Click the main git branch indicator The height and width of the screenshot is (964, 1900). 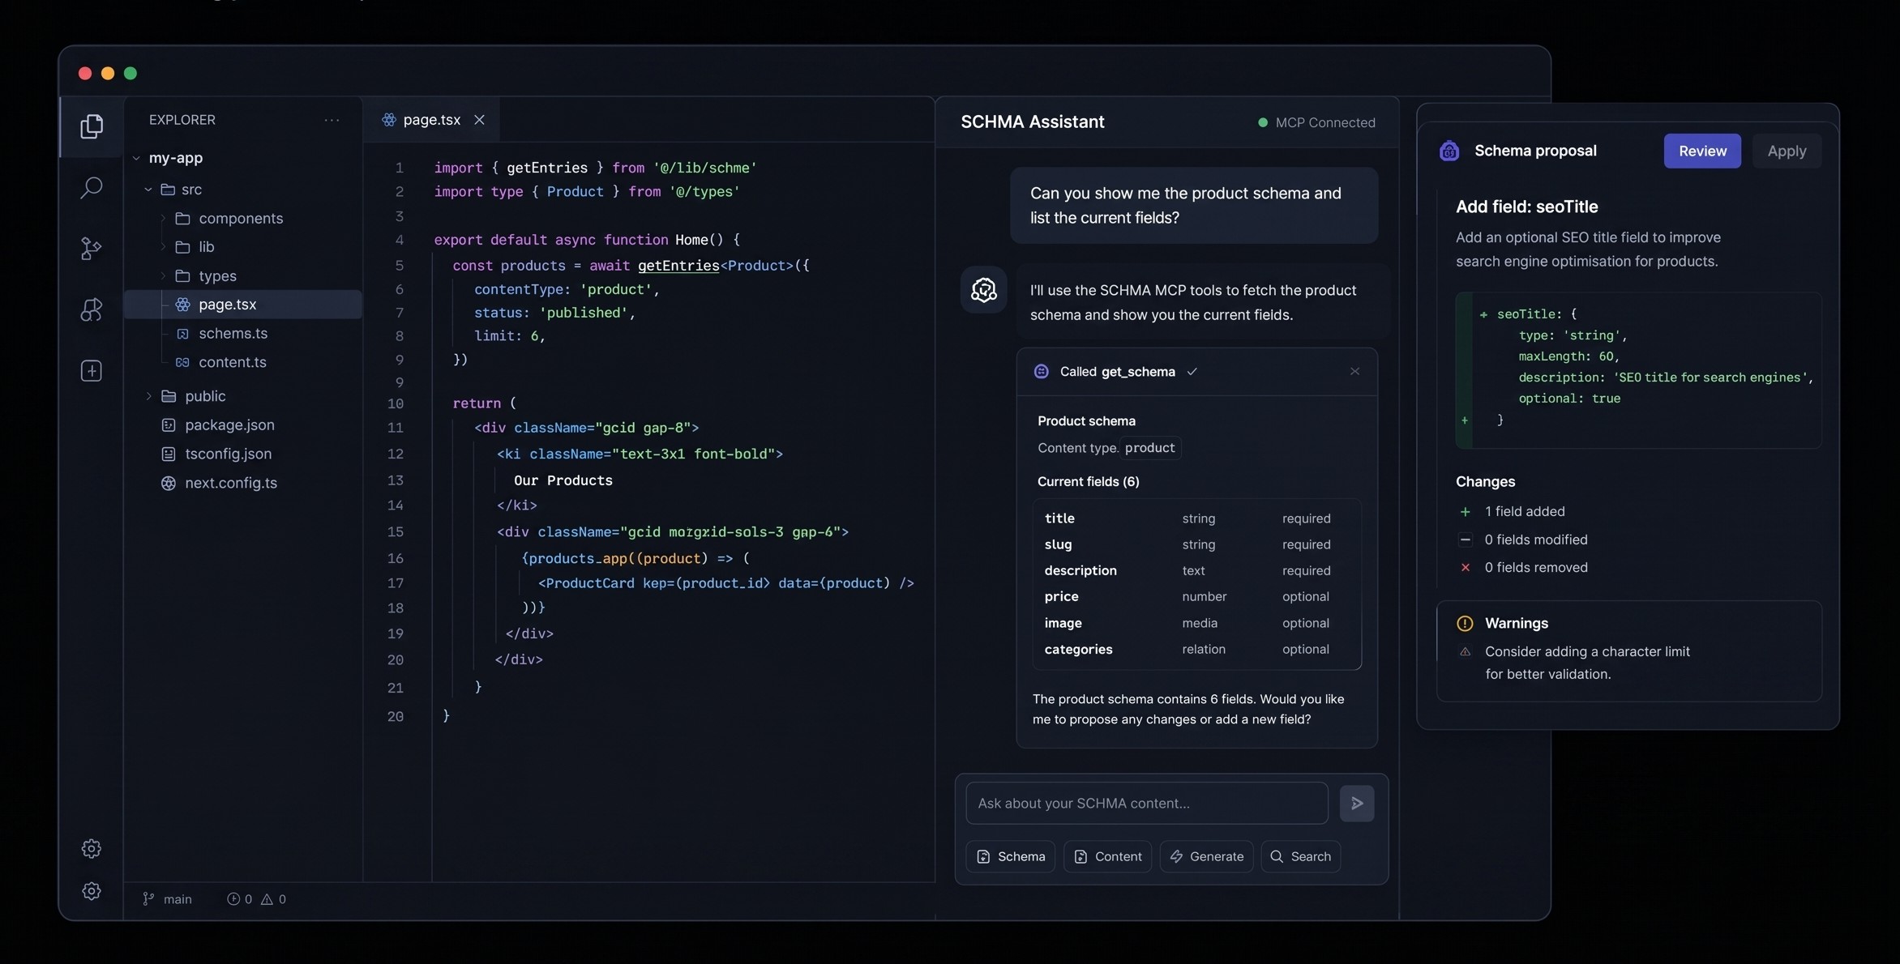(x=167, y=899)
